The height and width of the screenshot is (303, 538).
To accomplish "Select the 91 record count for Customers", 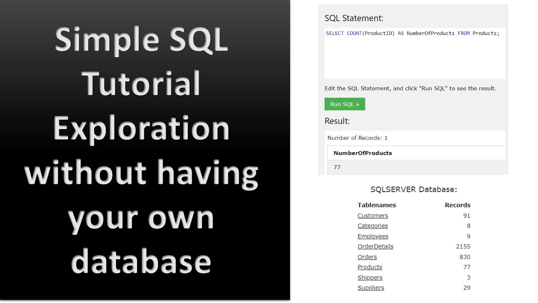I will pos(467,215).
